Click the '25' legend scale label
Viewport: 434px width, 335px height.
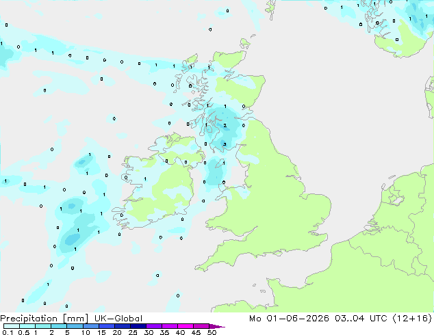click(133, 332)
